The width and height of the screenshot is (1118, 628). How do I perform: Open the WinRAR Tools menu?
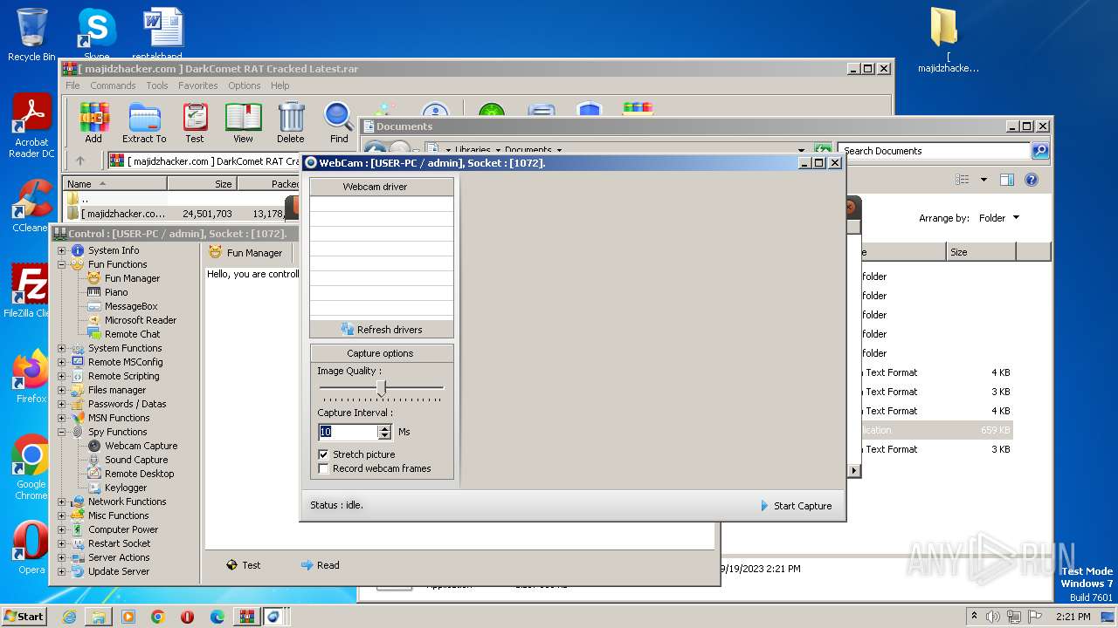[x=157, y=85]
